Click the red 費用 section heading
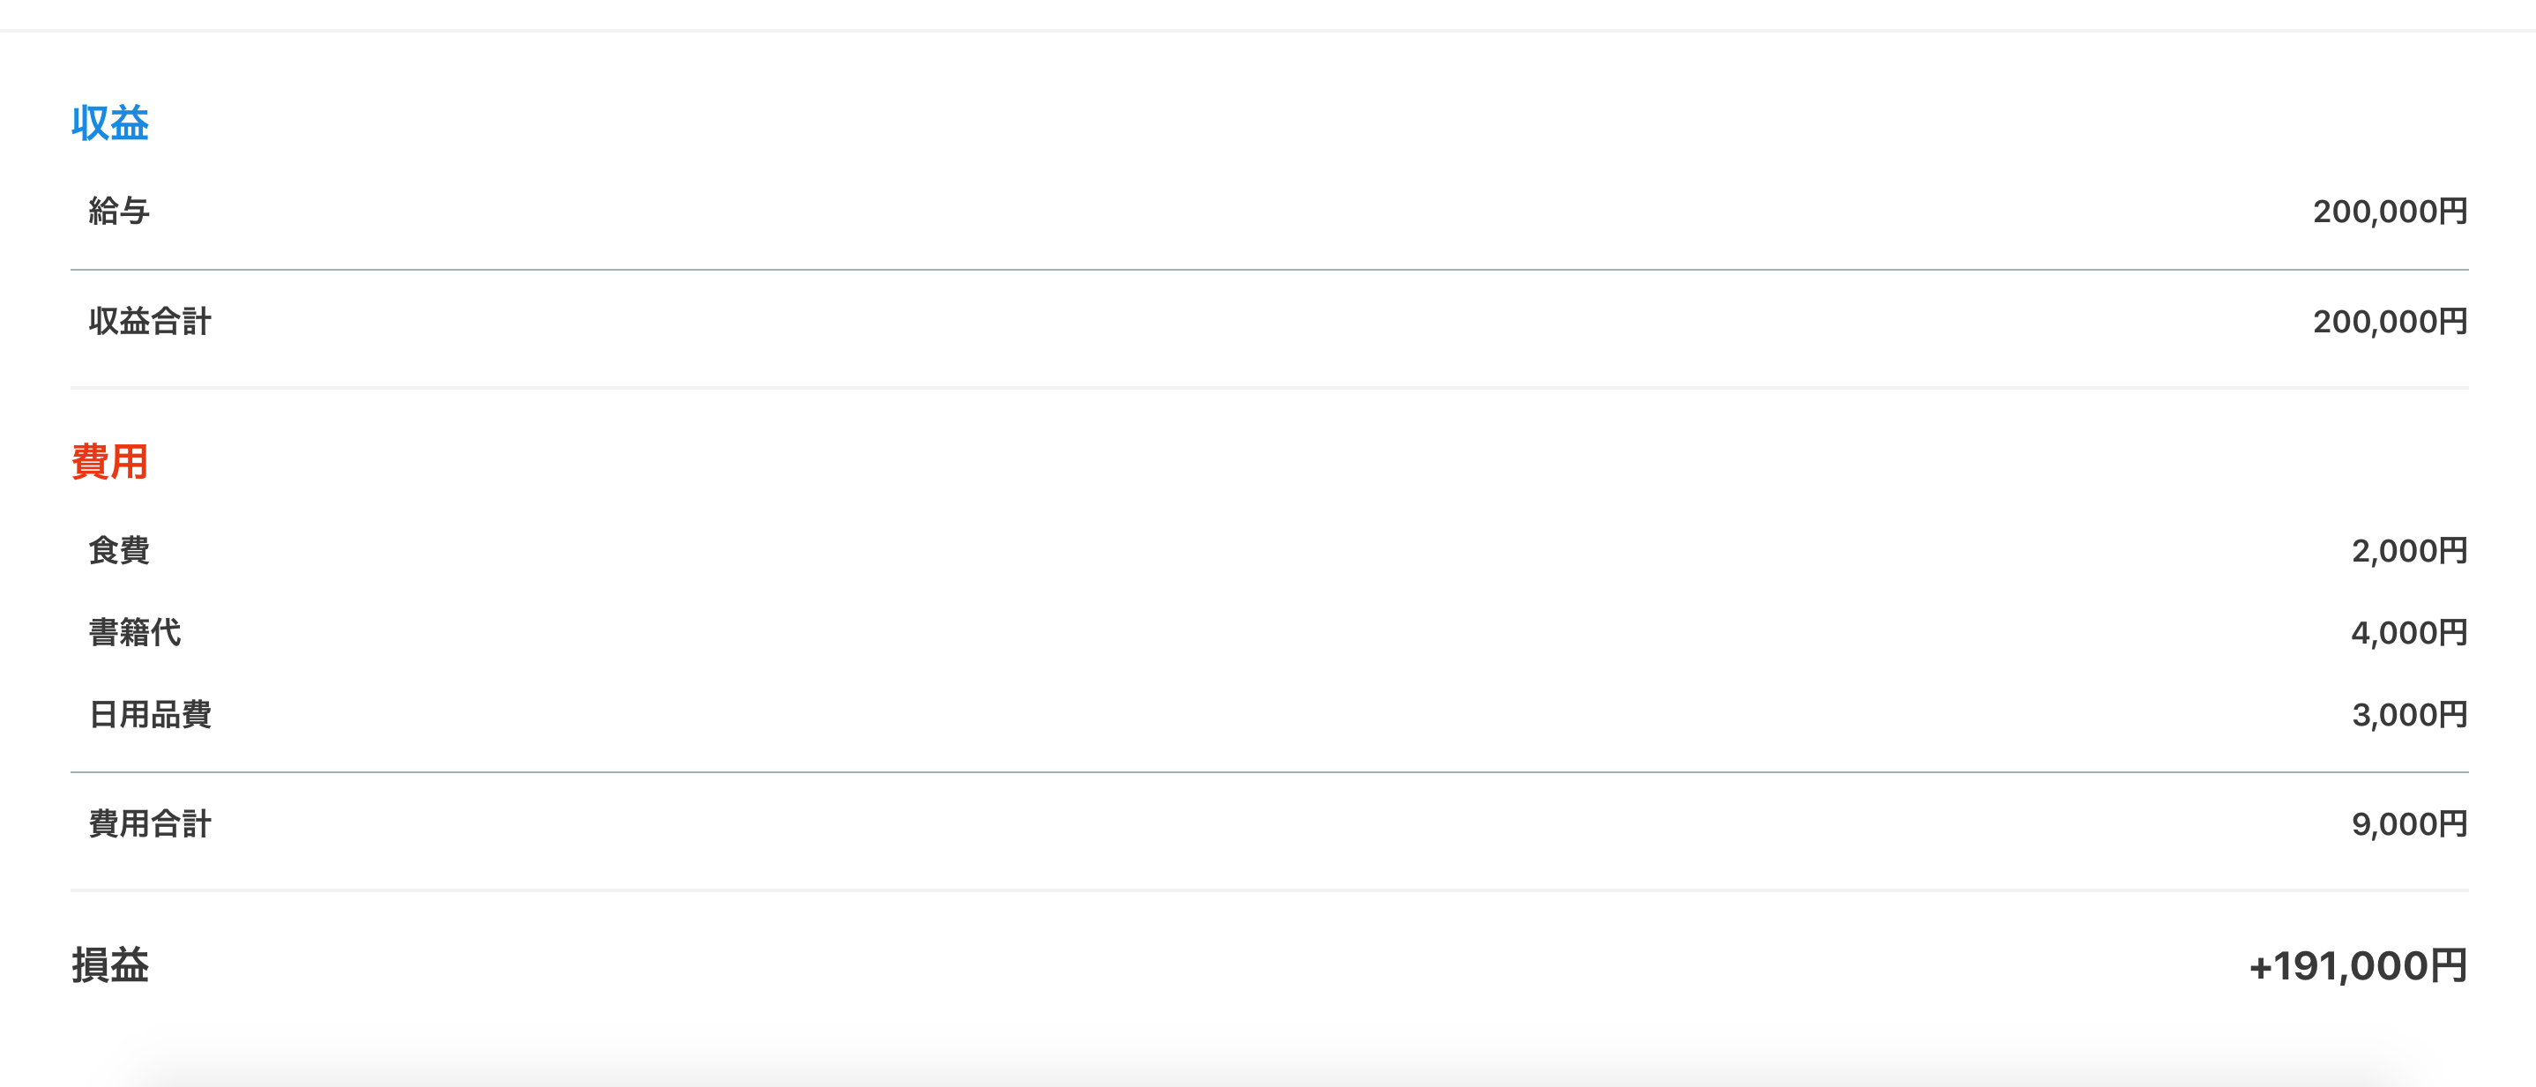Screen dimensions: 2536x1087 click(x=109, y=462)
